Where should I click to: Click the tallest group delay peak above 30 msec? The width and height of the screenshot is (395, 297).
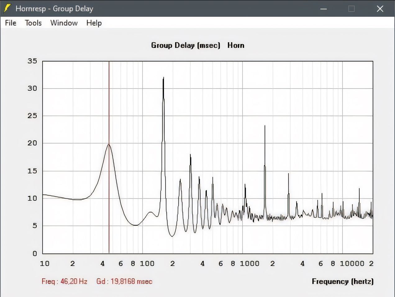pyautogui.click(x=163, y=78)
